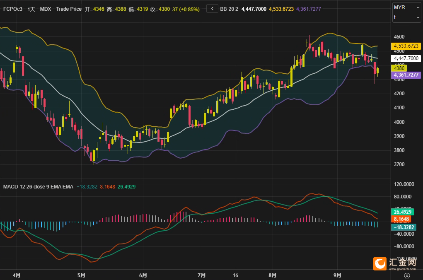Collapse the legend with the left chevron button
This screenshot has height=280, width=423.
(212, 9)
